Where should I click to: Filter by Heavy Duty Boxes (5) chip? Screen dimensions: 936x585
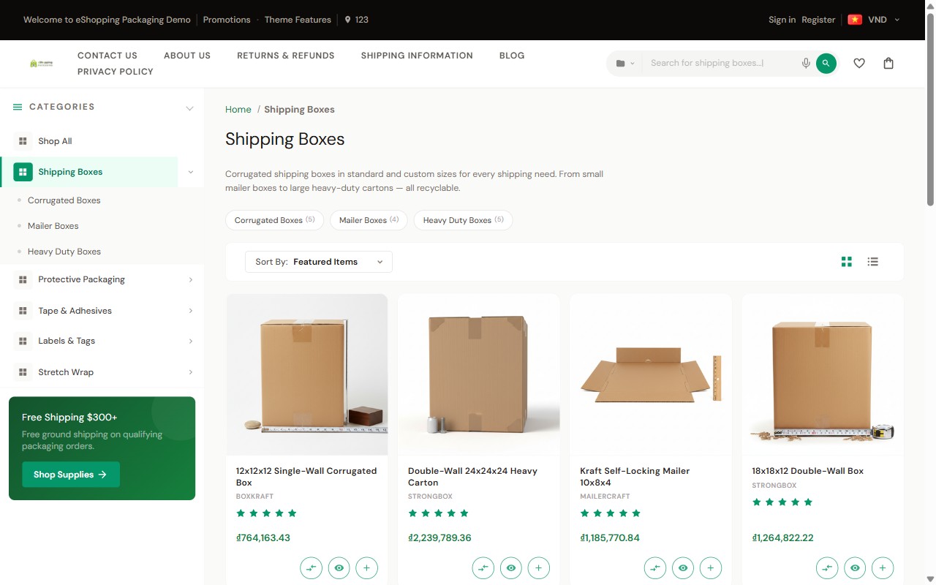pyautogui.click(x=463, y=220)
